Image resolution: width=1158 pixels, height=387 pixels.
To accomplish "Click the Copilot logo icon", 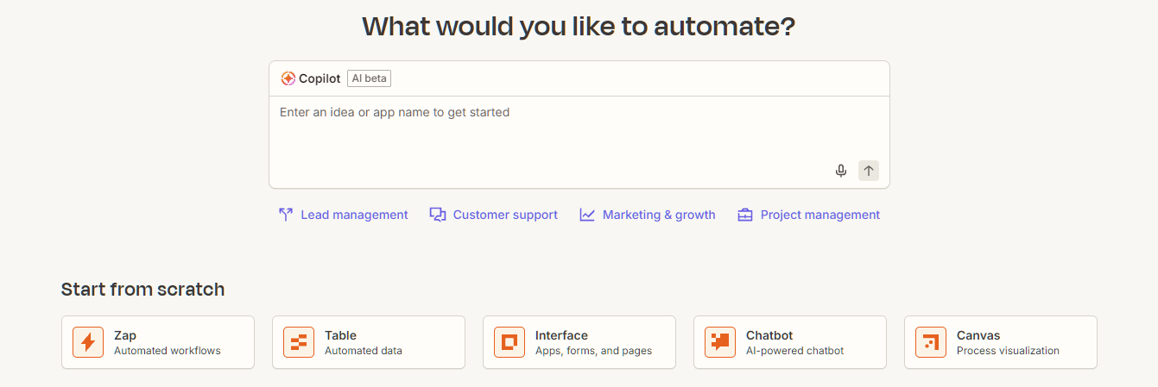I will click(x=288, y=78).
